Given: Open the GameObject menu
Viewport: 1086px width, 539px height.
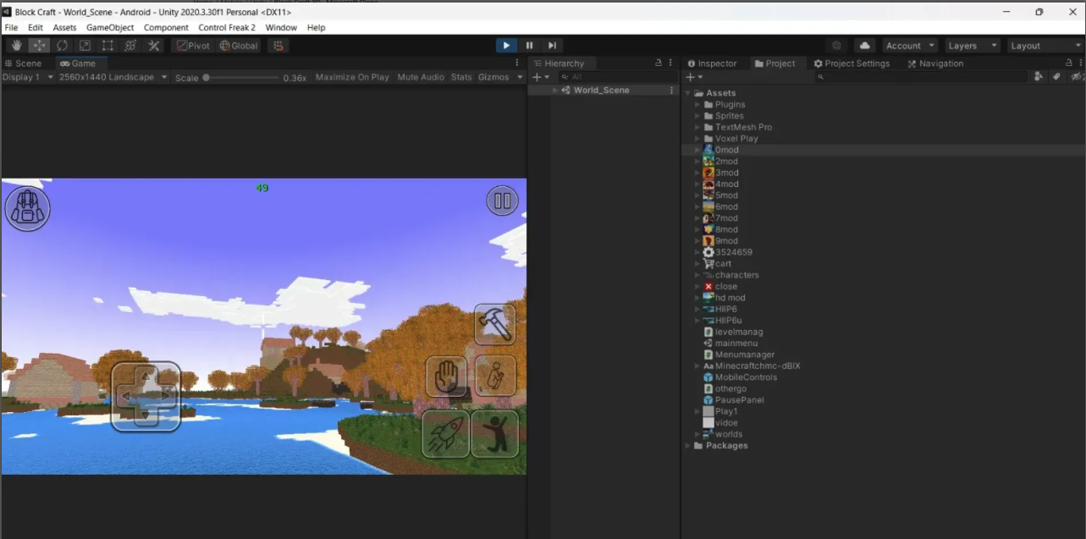Looking at the screenshot, I should (110, 28).
